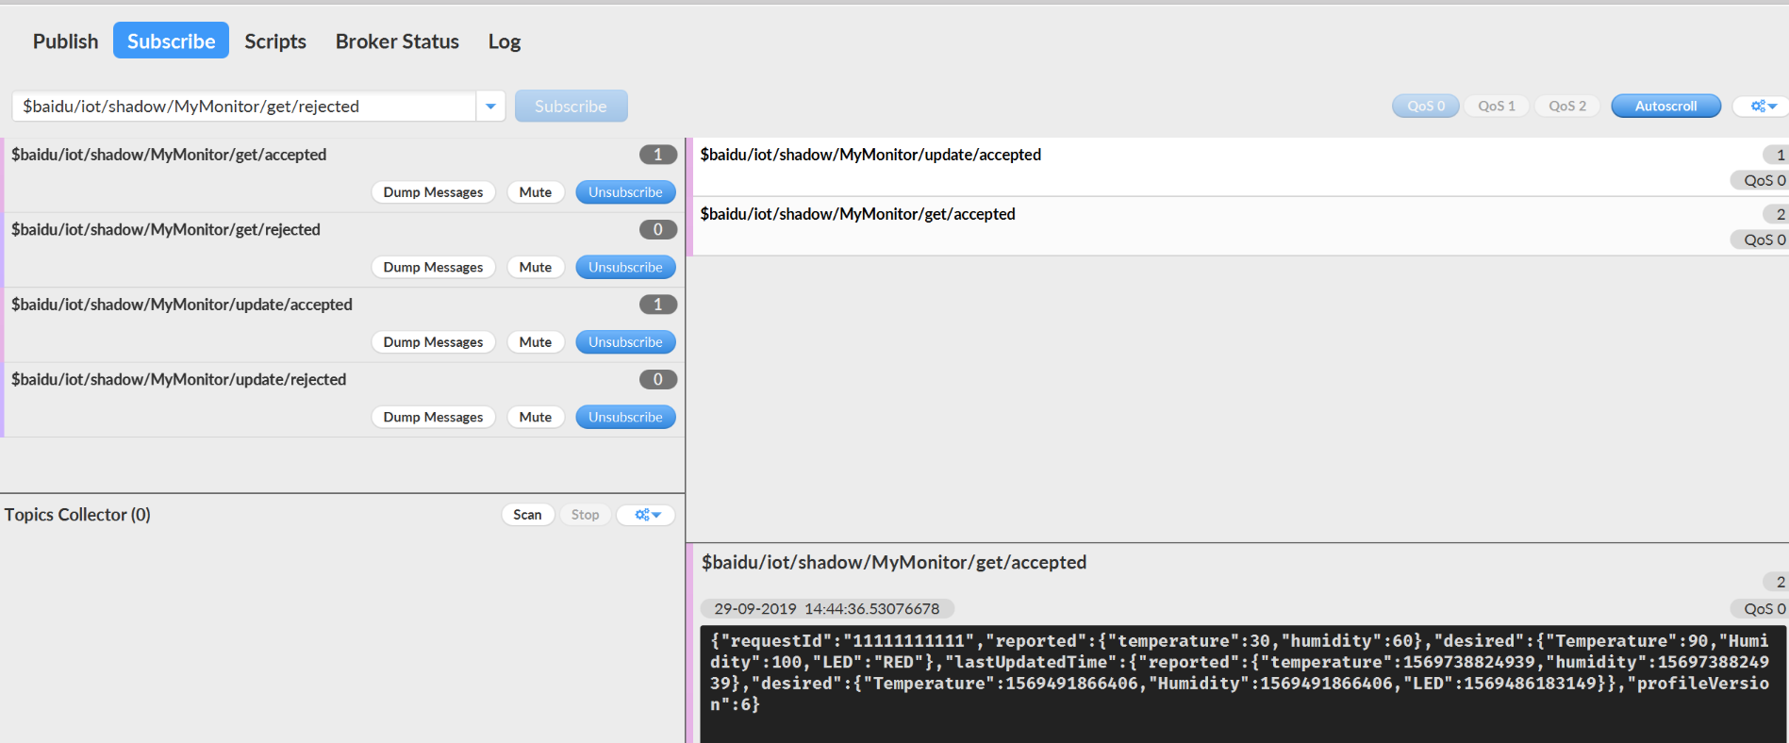Dump messages for get/accepted topic
1789x743 pixels.
coord(433,192)
